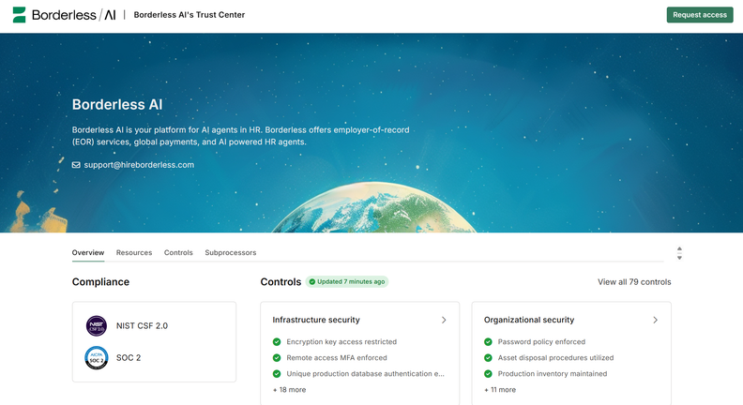Select Encryption key access restricted text

(x=341, y=341)
